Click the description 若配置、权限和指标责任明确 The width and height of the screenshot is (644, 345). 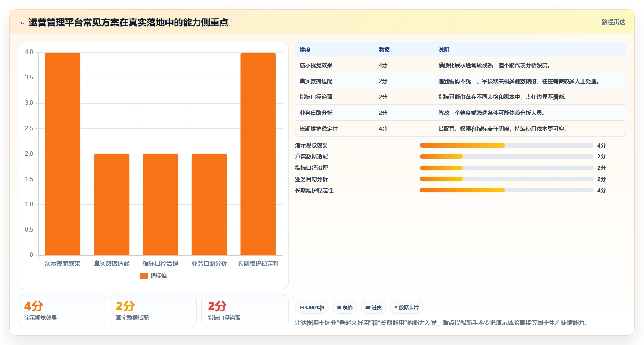502,129
